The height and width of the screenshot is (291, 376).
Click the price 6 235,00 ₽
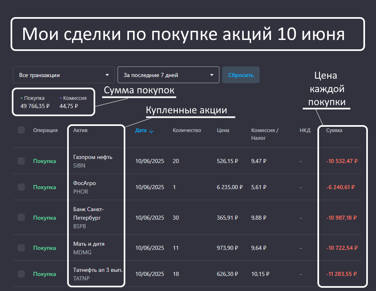(x=230, y=187)
